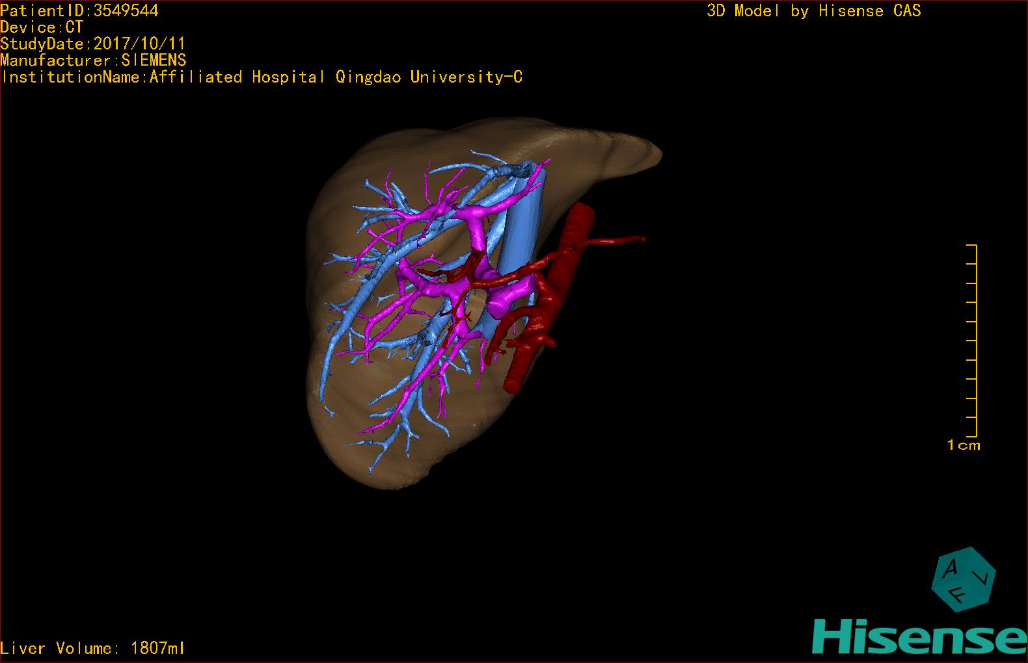
Task: Click the '1cm' scale label
Action: point(964,445)
